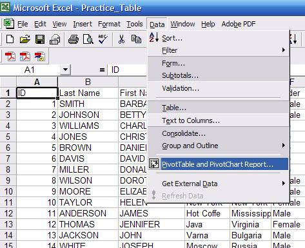The image size is (305, 248).
Task: Select row 1 header
Action: [8, 93]
